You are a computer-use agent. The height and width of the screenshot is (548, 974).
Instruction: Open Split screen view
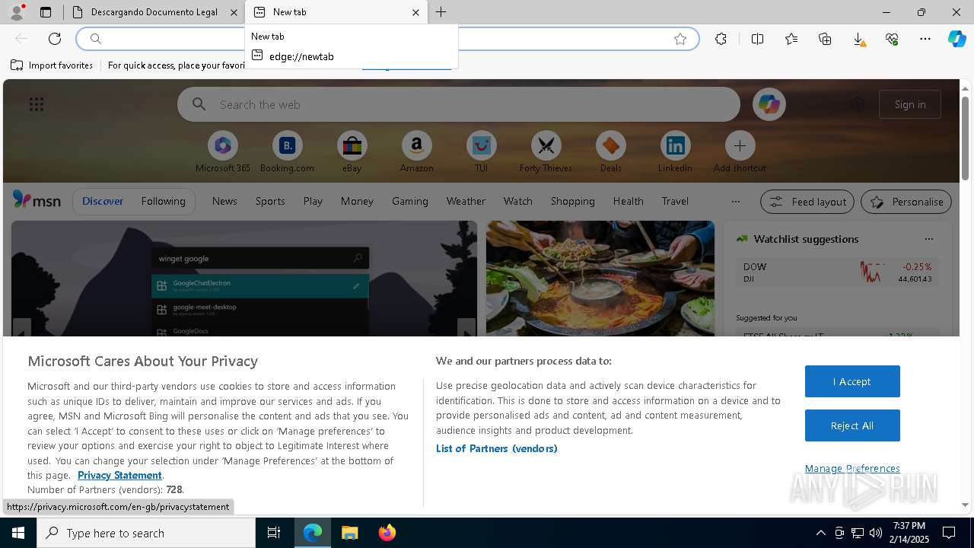pyautogui.click(x=757, y=39)
